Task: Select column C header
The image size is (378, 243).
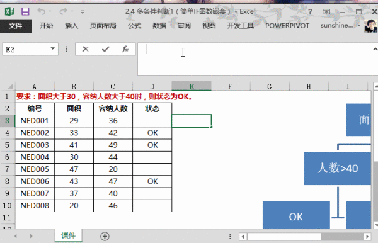Action: [x=113, y=86]
